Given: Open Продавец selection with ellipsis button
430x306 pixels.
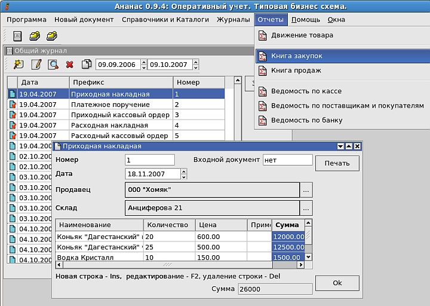Looking at the screenshot, I should click(x=306, y=190).
